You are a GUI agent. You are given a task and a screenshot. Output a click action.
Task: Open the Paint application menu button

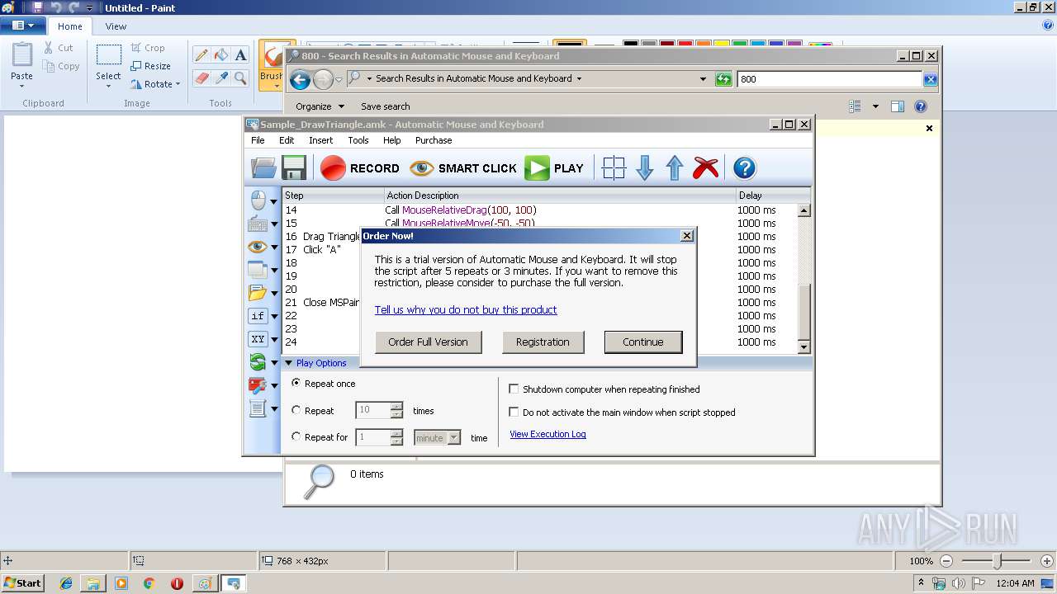coord(22,26)
